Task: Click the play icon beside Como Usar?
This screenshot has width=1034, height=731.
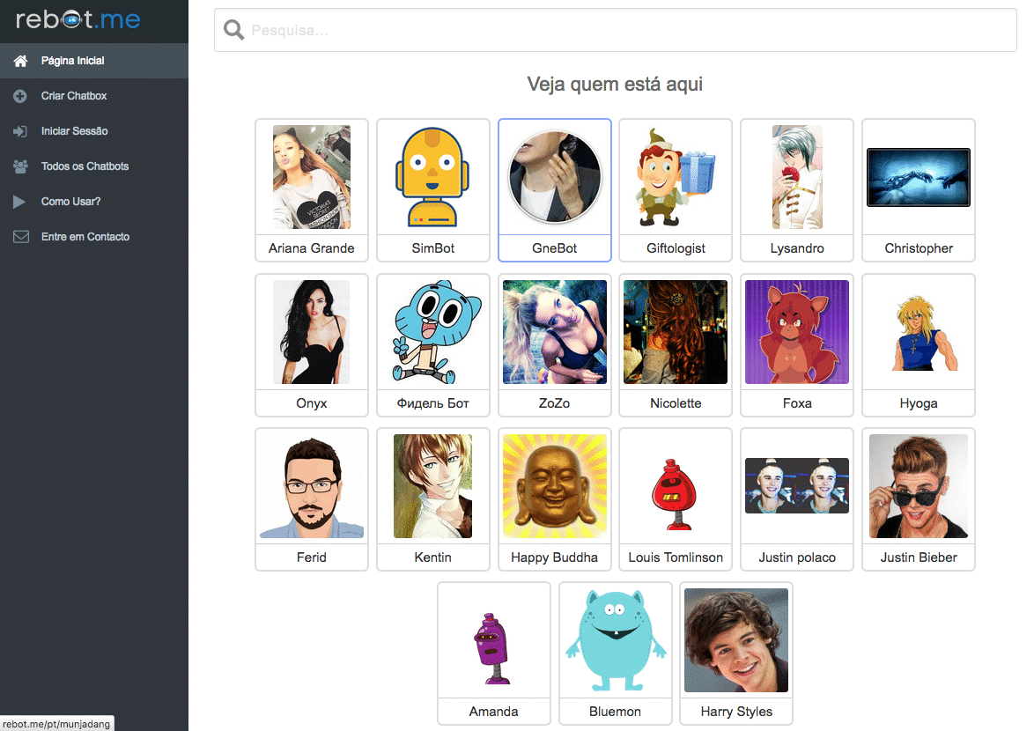Action: pos(19,202)
